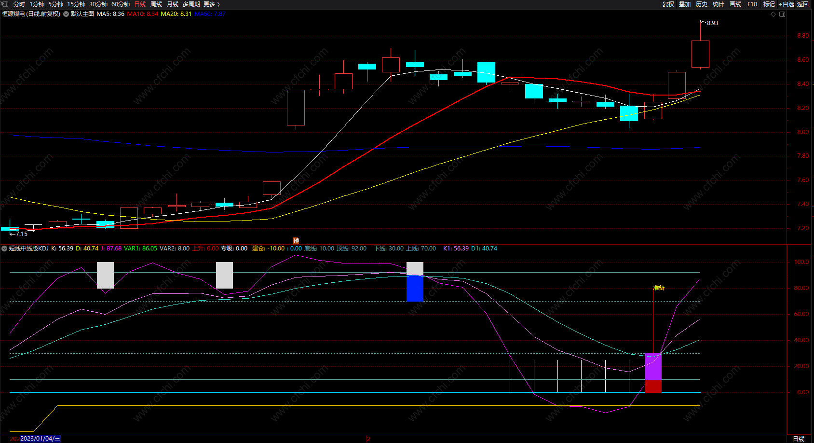Click the VAR1: 86.05 value label
Viewport: 814px width, 443px height.
[140, 249]
